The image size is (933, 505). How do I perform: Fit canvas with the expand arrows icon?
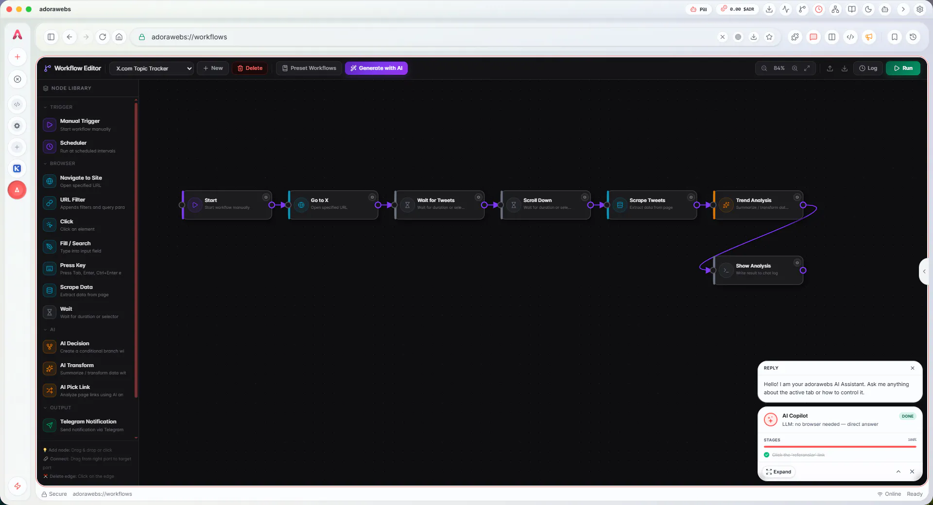[x=807, y=68]
